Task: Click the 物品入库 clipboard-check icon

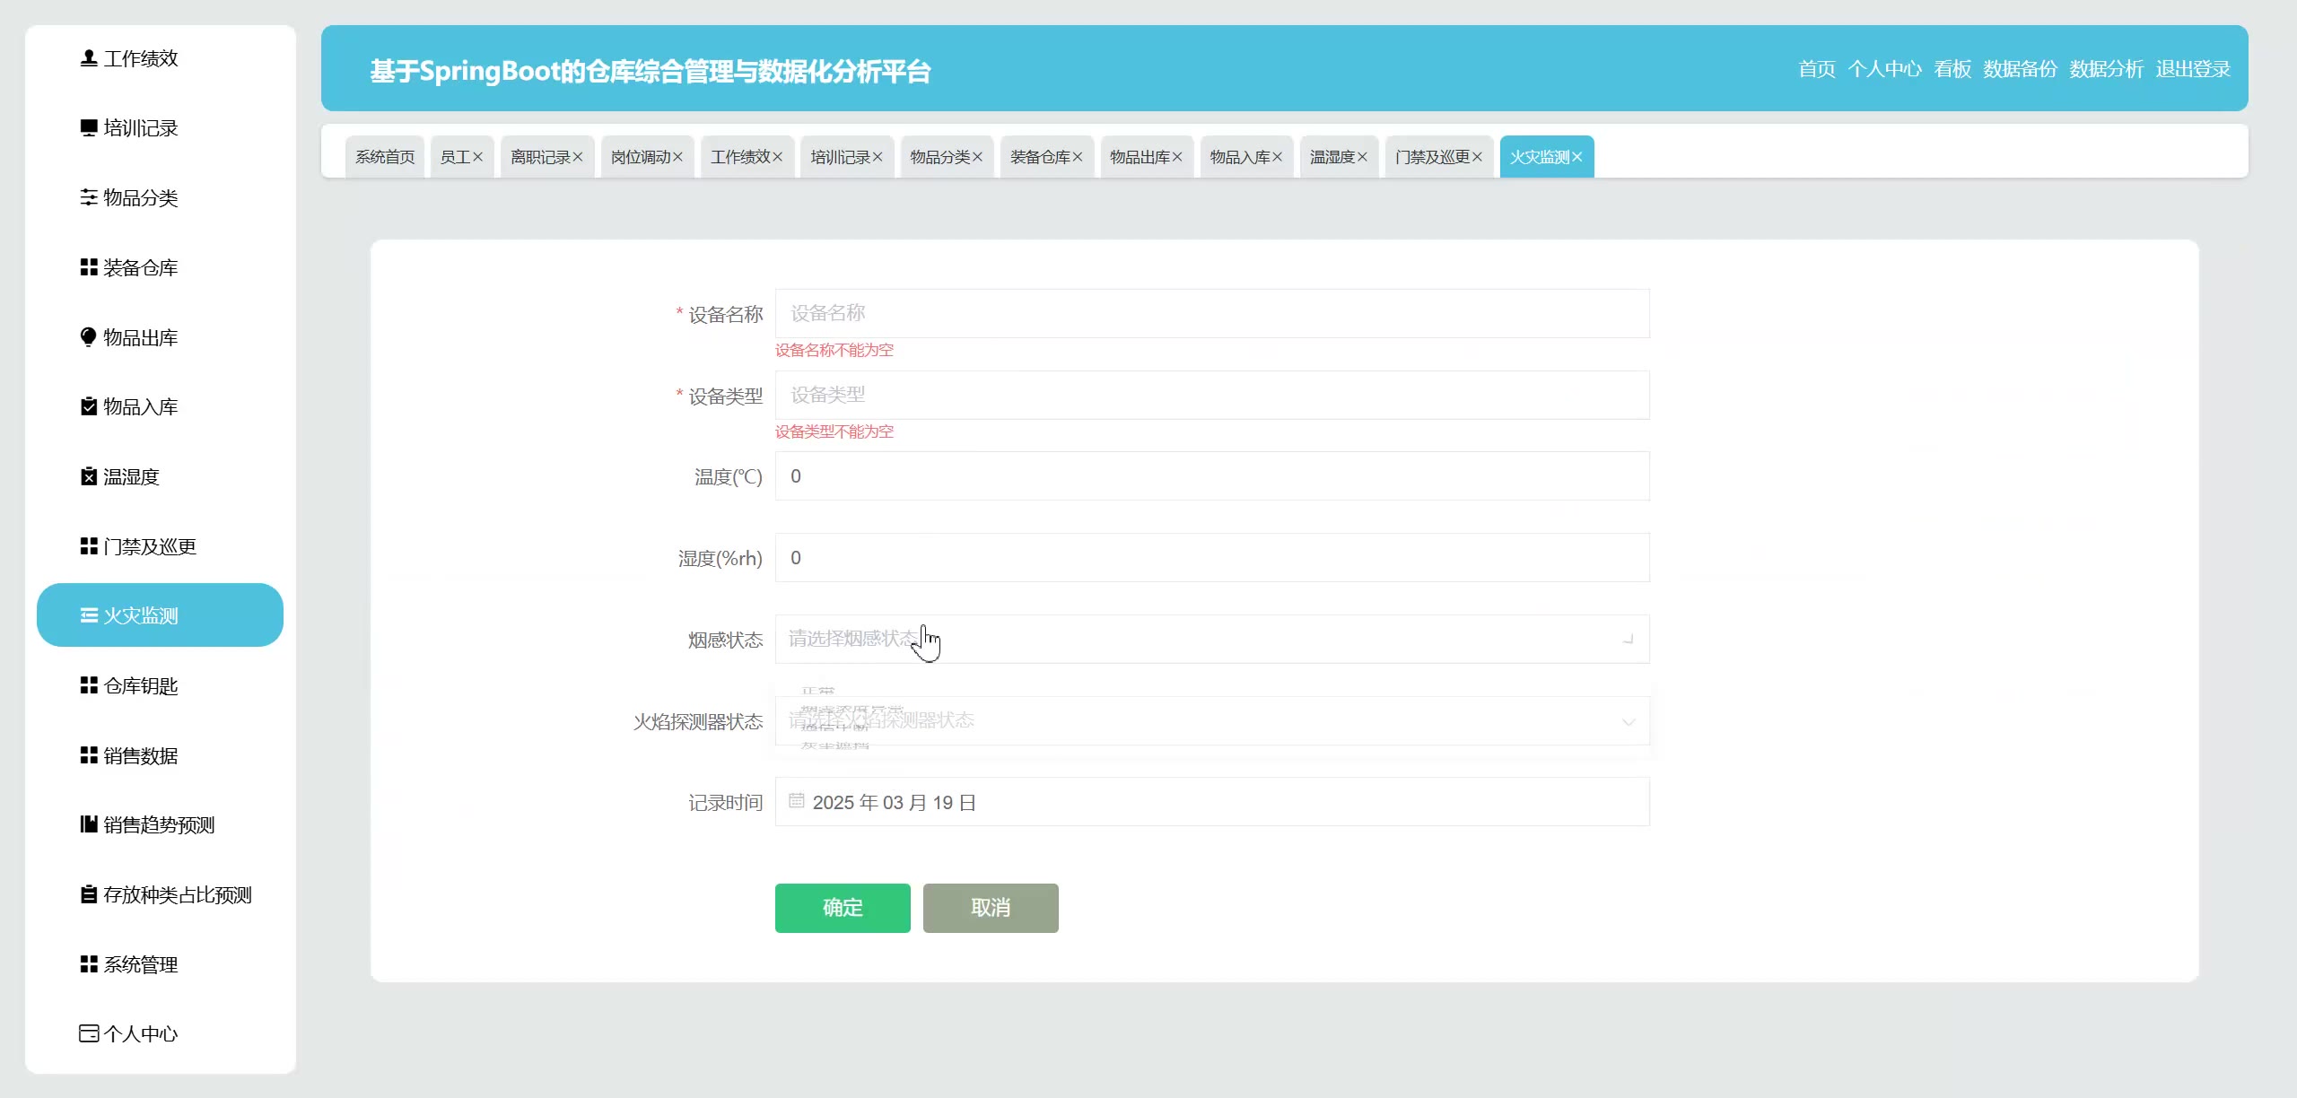Action: (88, 406)
